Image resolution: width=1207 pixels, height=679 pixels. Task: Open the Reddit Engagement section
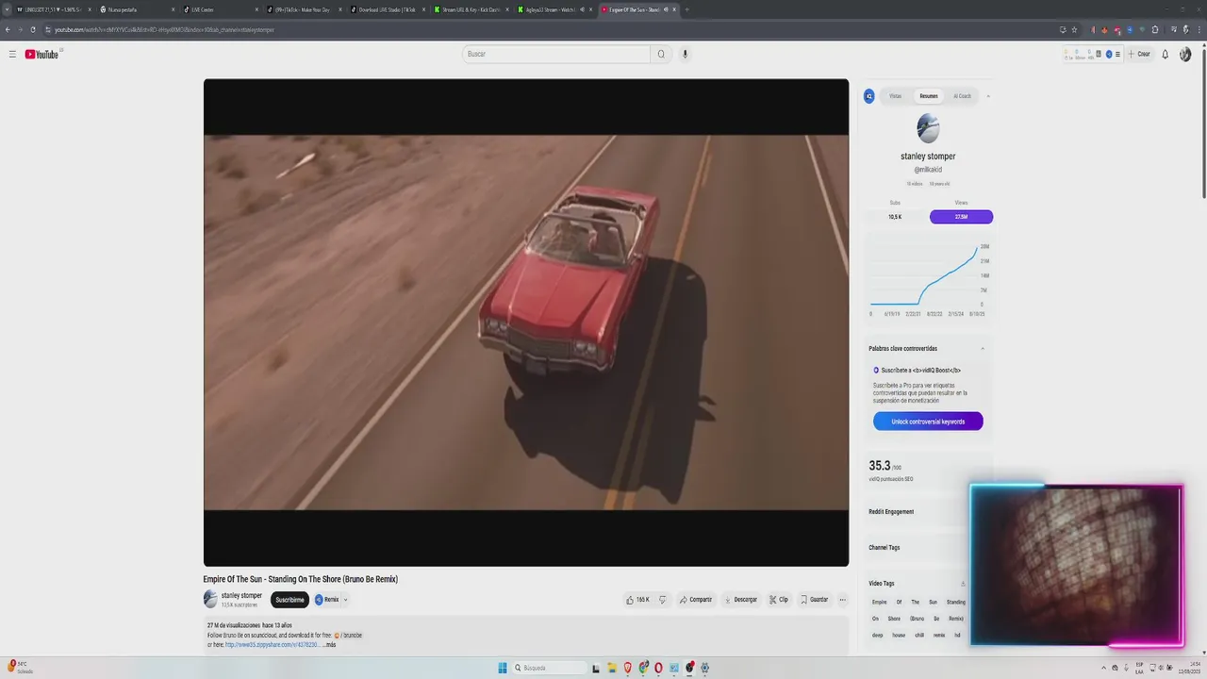891,512
